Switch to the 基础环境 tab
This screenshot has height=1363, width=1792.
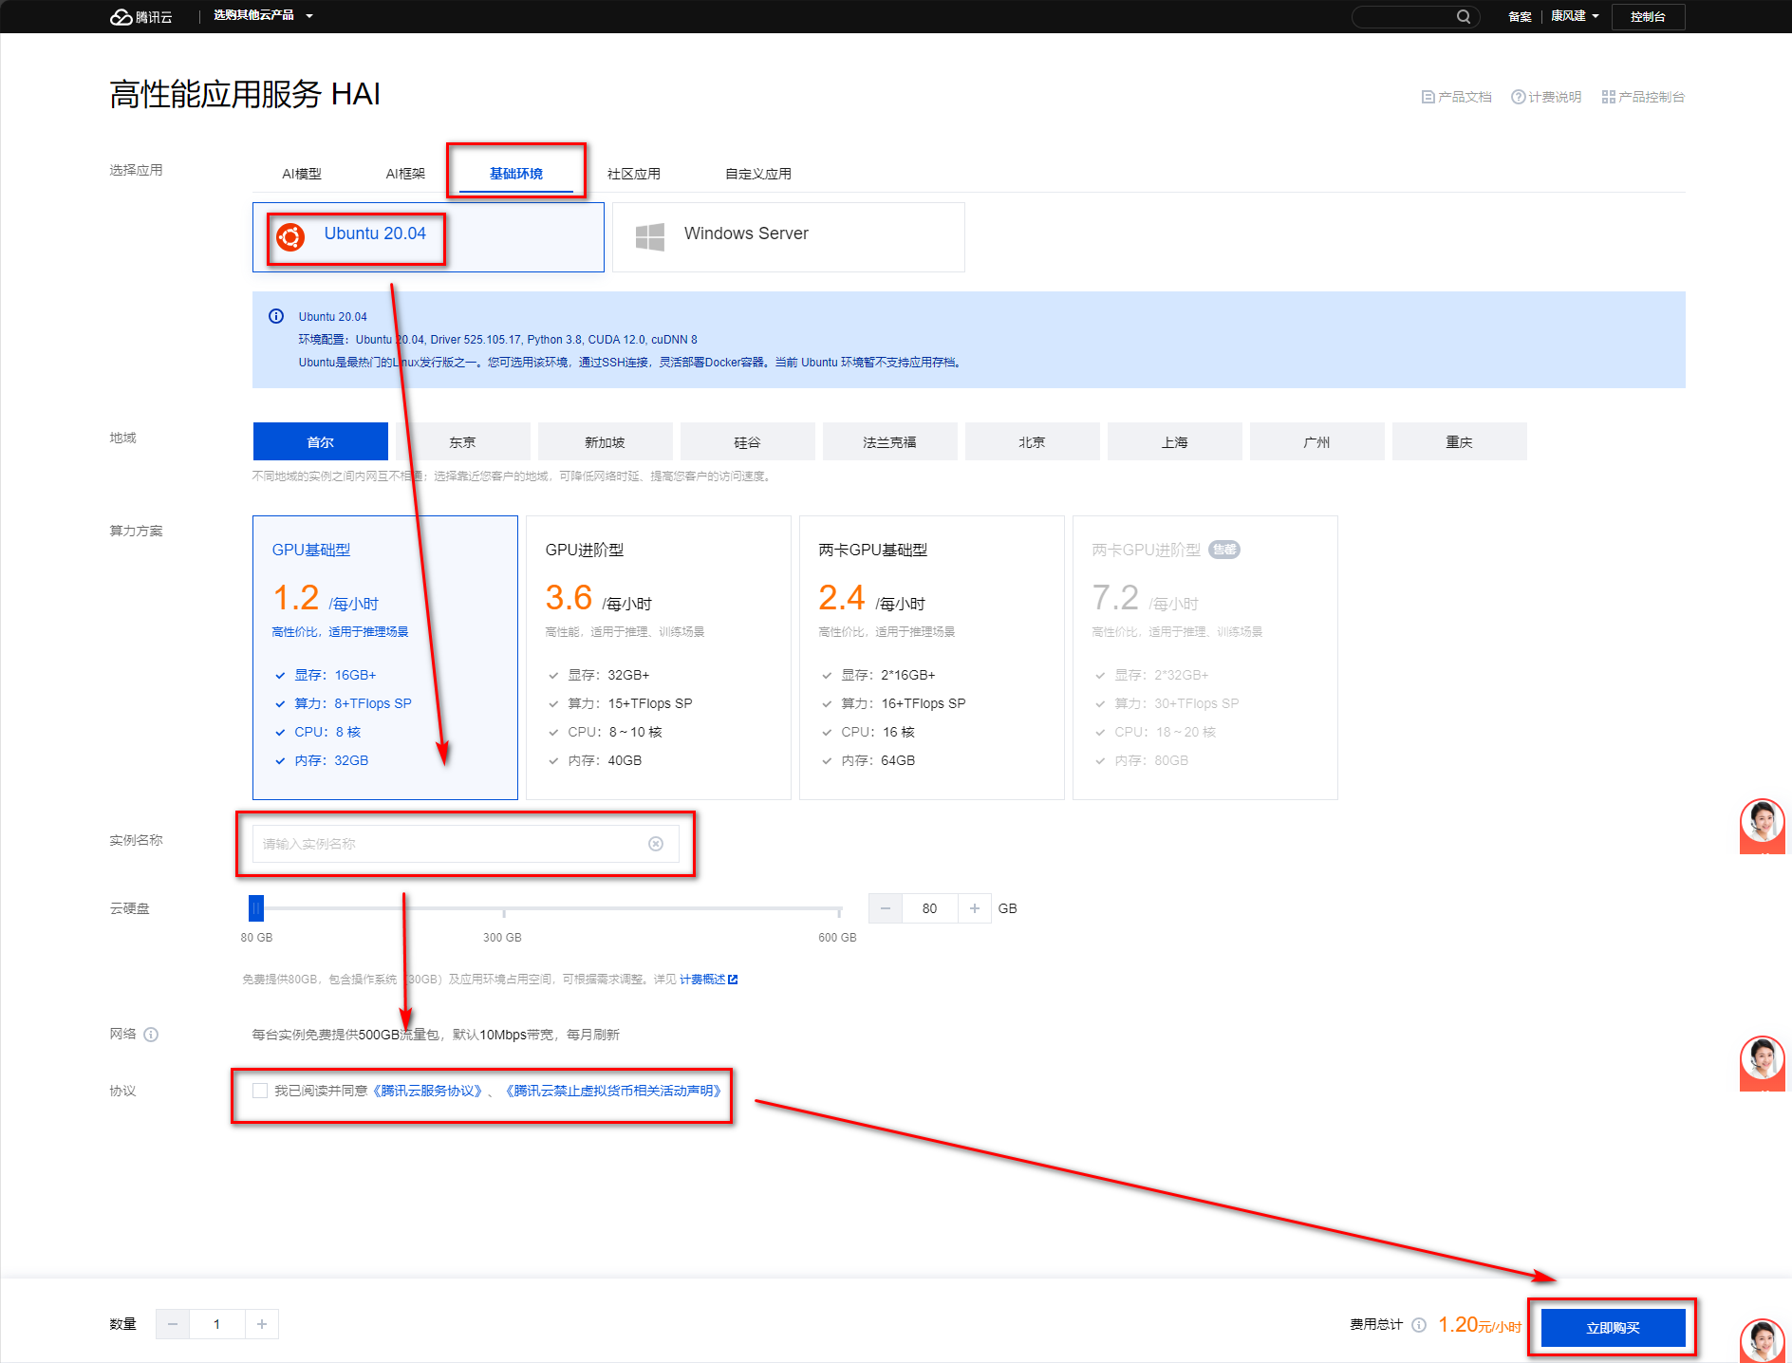(x=516, y=174)
